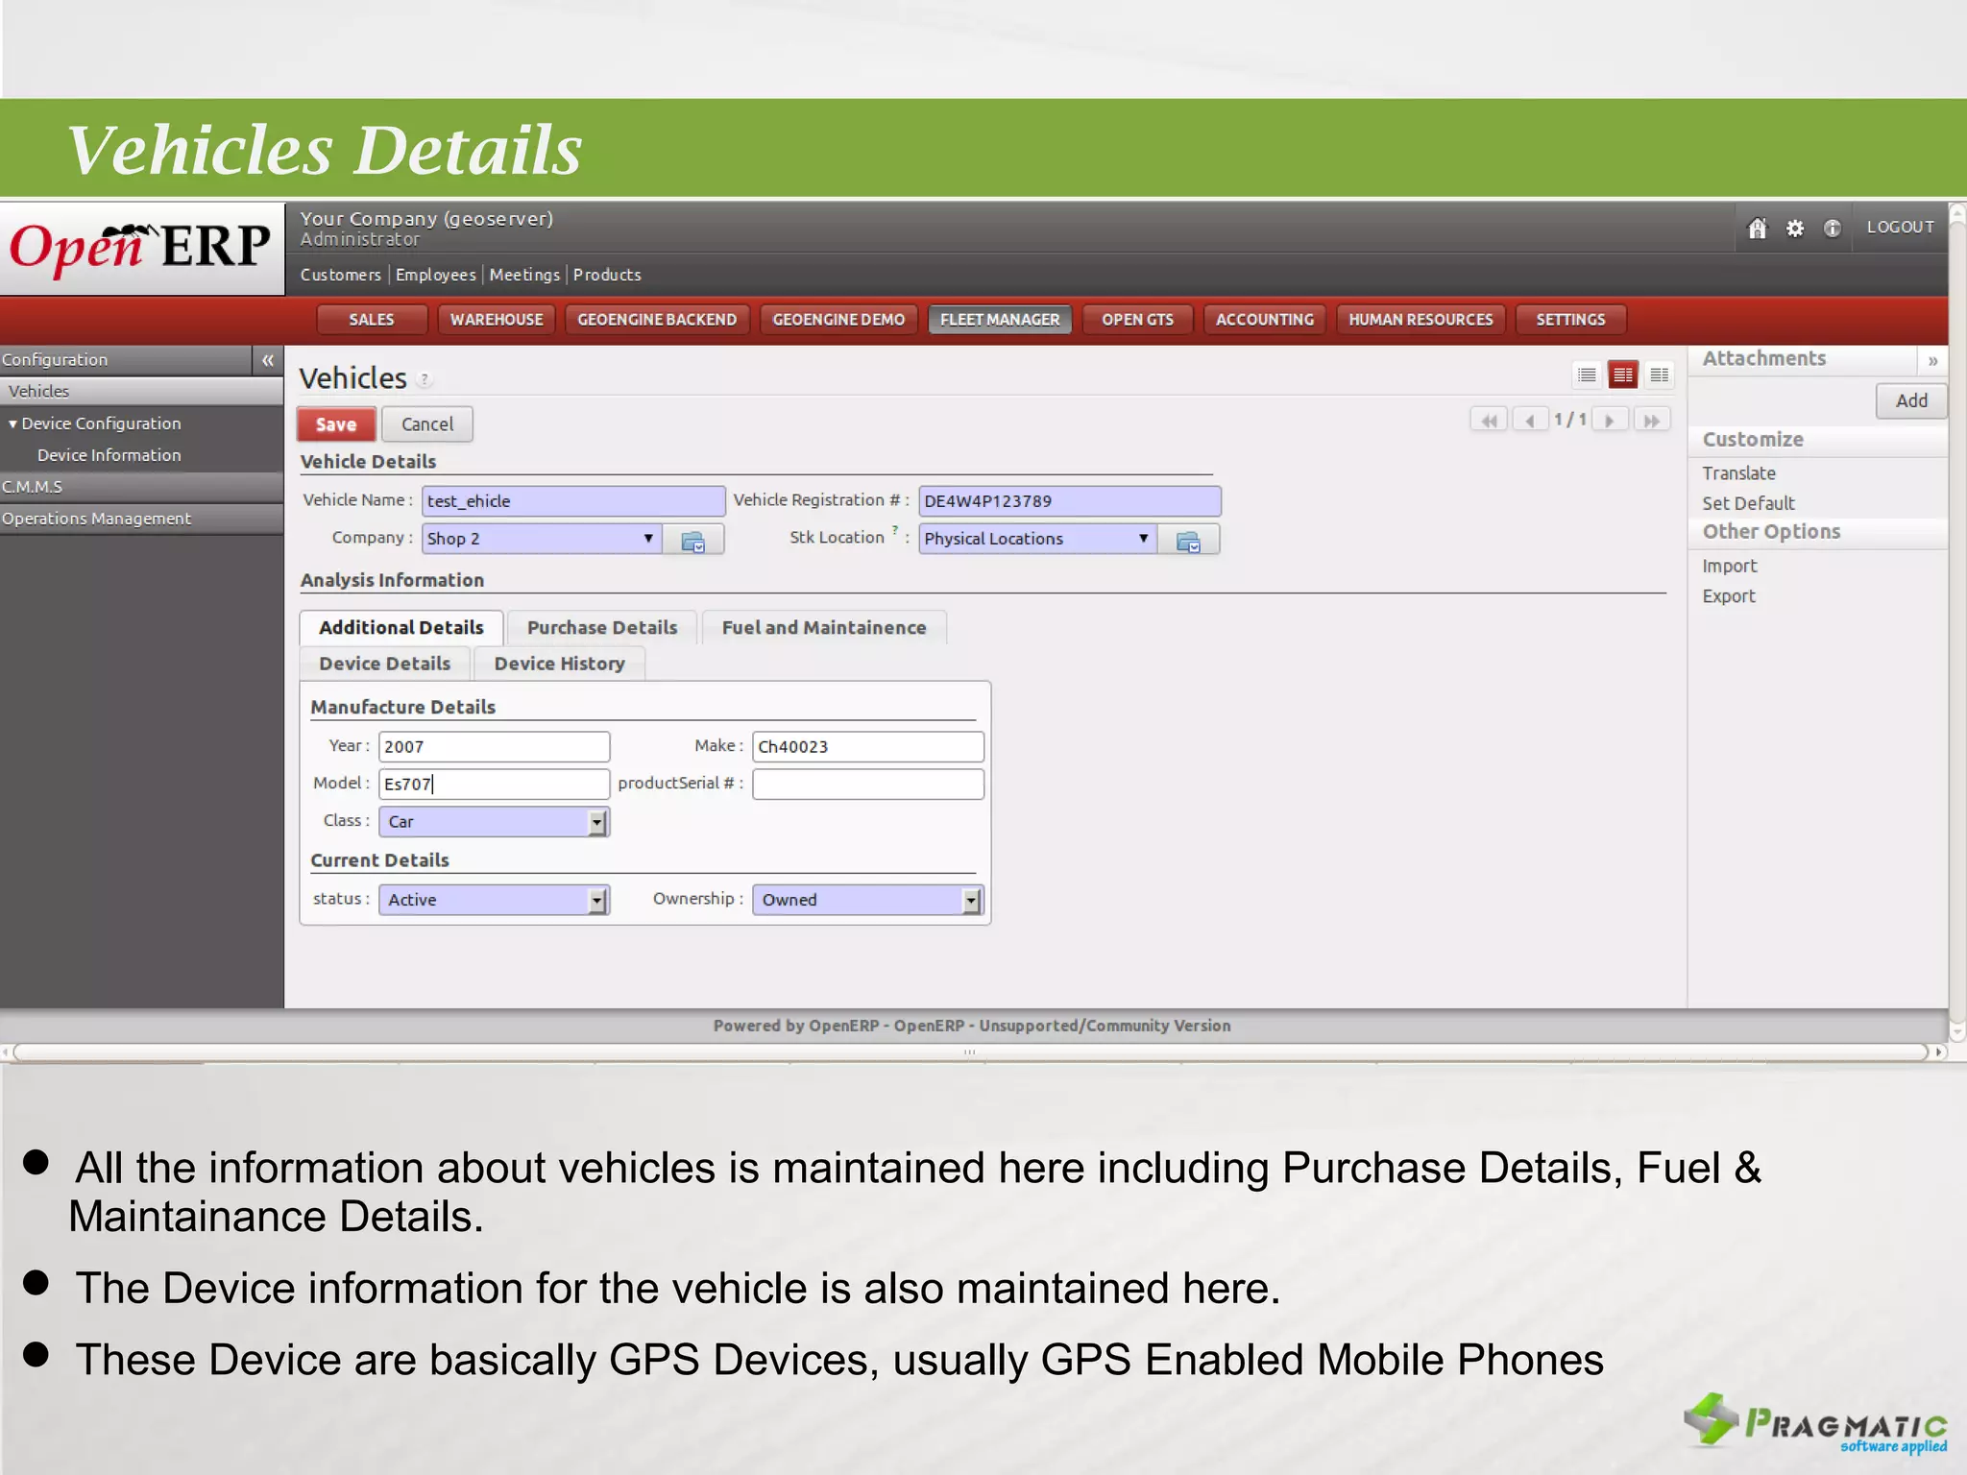The width and height of the screenshot is (1967, 1475).
Task: Open the Open GTS menu
Action: click(x=1137, y=320)
